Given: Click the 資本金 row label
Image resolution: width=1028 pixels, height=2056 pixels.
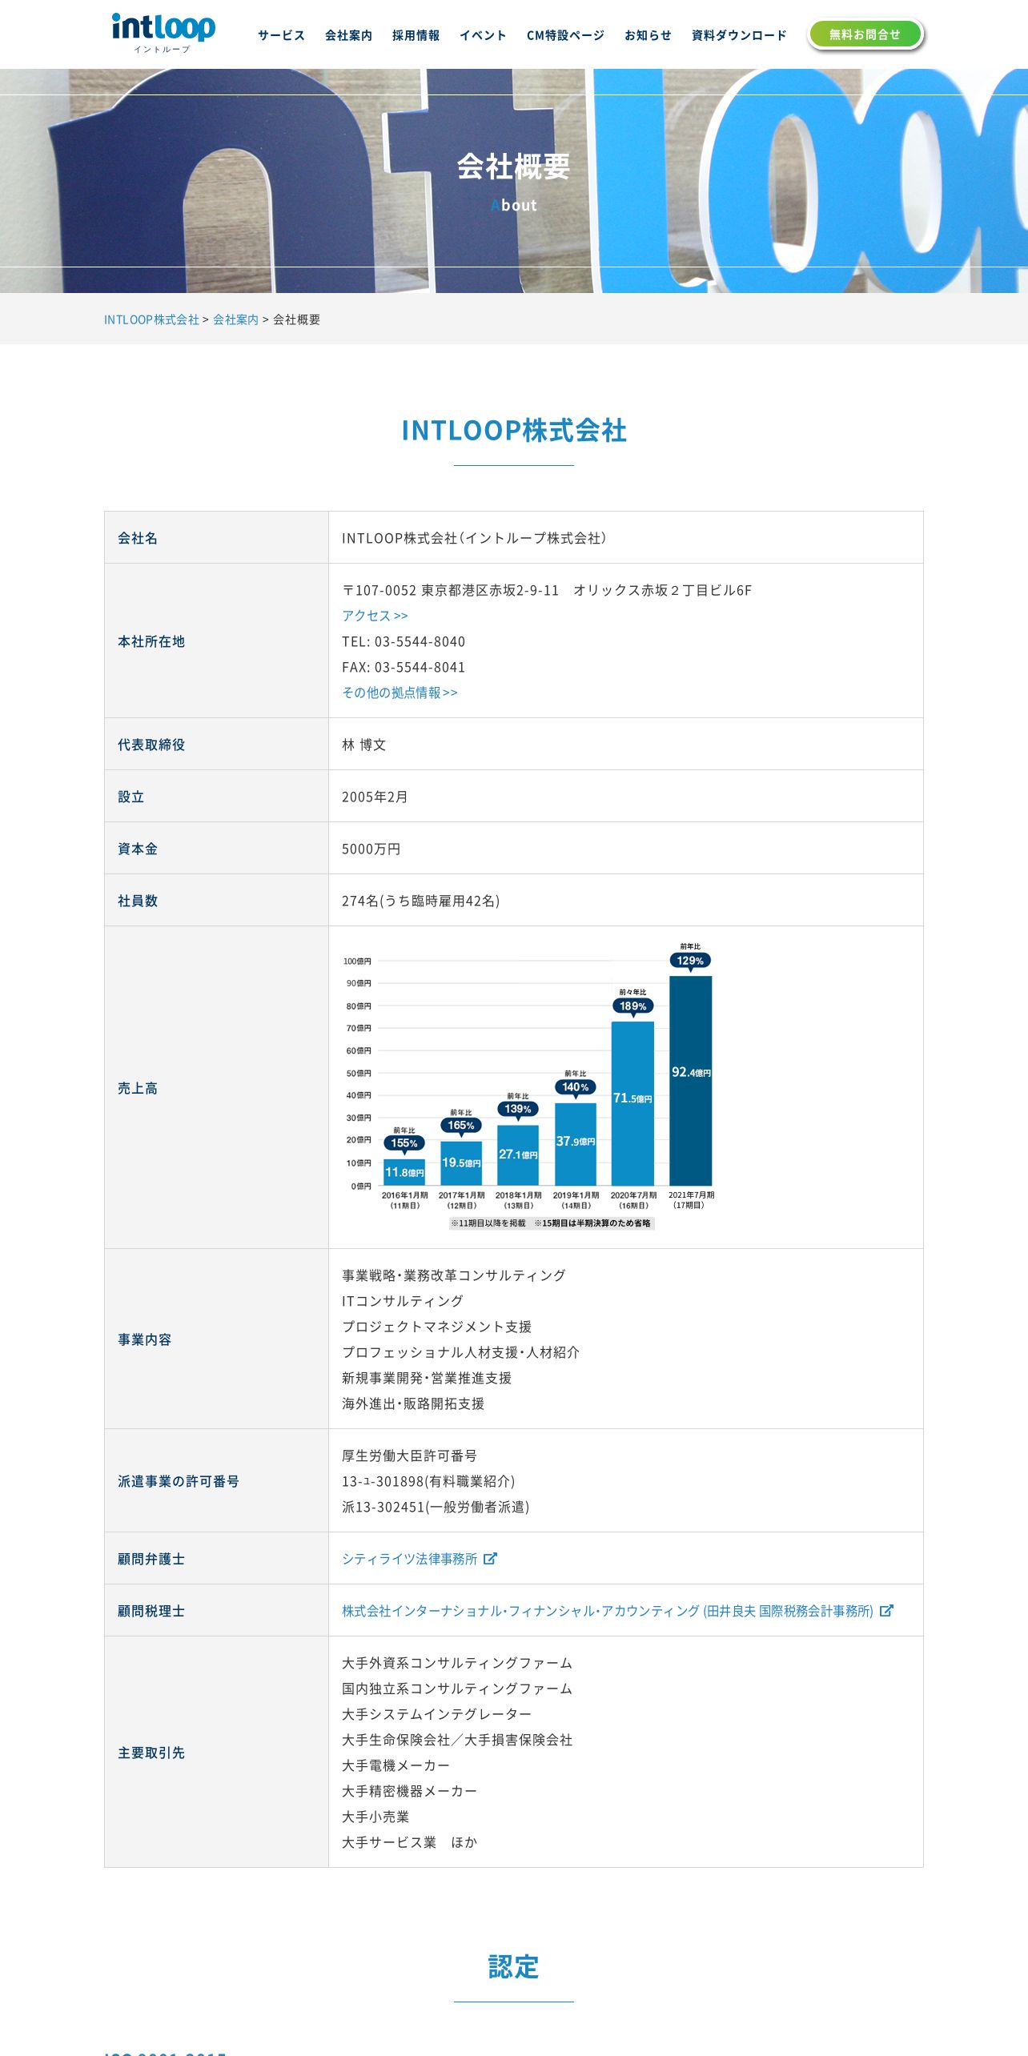Looking at the screenshot, I should 138,849.
